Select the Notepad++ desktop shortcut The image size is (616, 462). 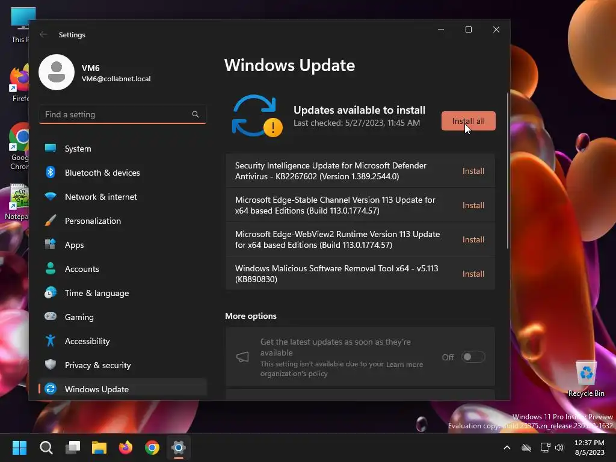tap(16, 202)
